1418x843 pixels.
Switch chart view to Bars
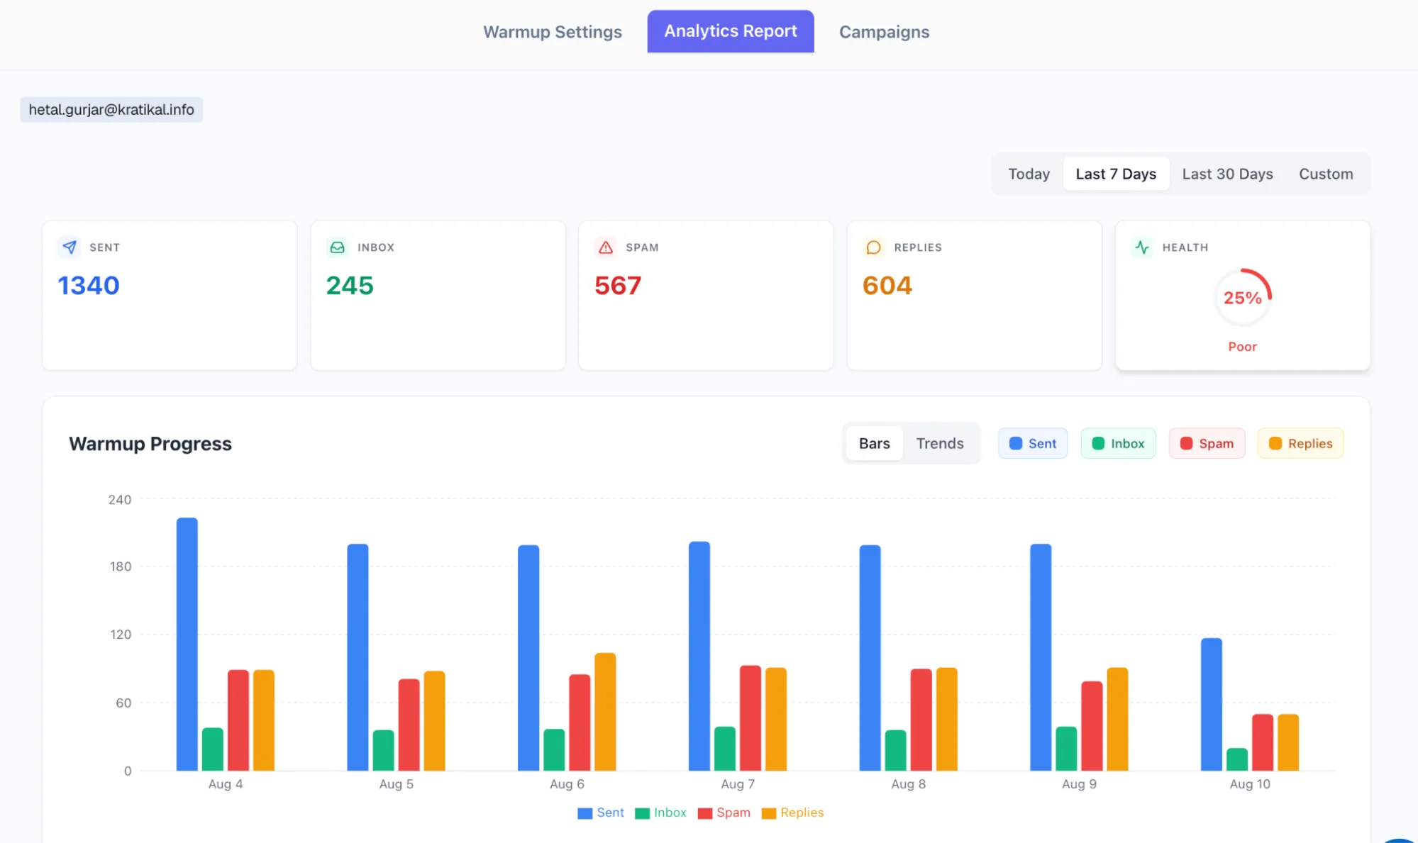tap(874, 443)
